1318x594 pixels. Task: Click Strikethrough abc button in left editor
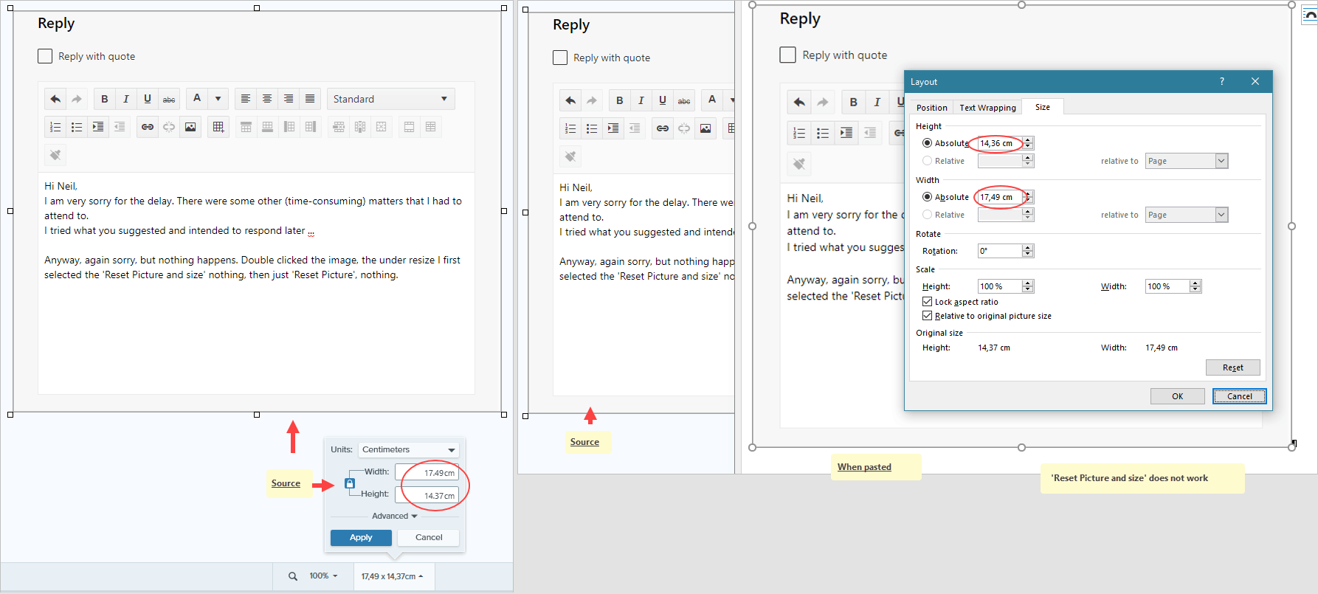(x=169, y=99)
